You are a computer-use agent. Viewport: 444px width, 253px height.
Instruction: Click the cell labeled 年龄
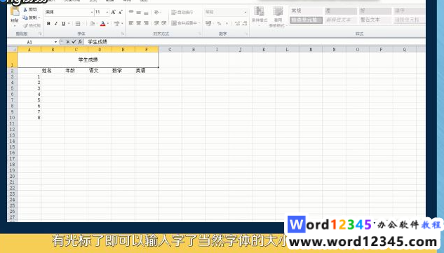76,71
